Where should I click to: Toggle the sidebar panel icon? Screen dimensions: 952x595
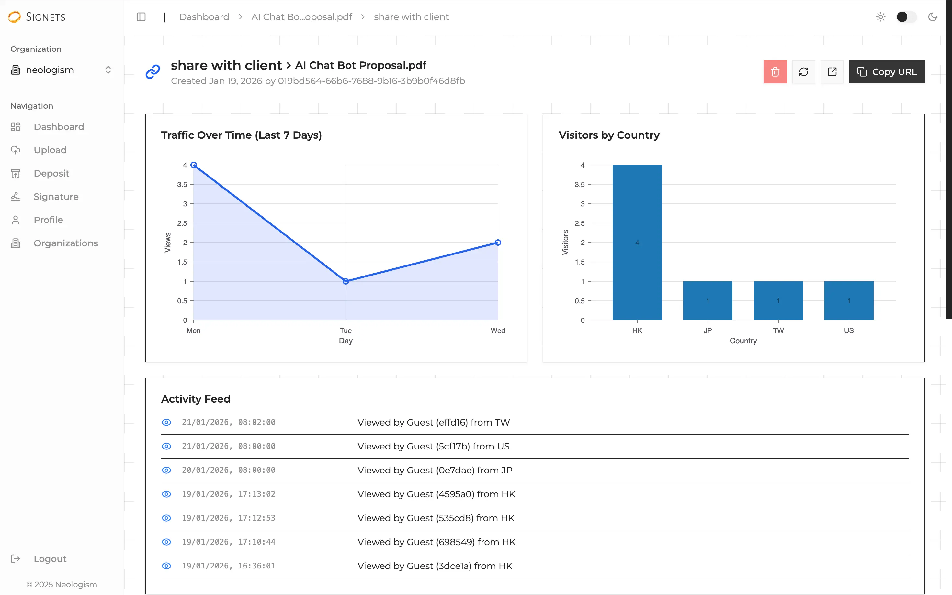click(141, 17)
